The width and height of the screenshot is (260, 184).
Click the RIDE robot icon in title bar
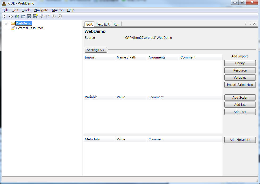(x=4, y=3)
